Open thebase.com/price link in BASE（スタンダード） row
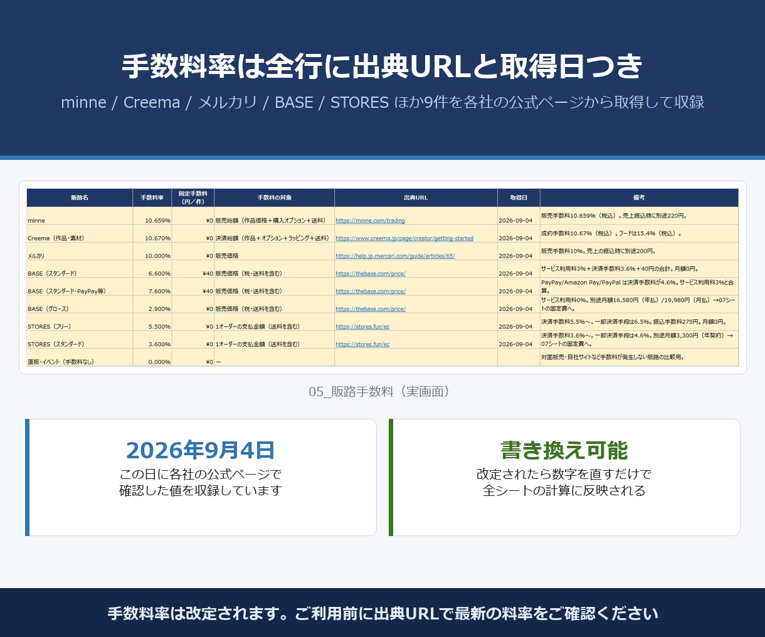The image size is (765, 637). 371,273
